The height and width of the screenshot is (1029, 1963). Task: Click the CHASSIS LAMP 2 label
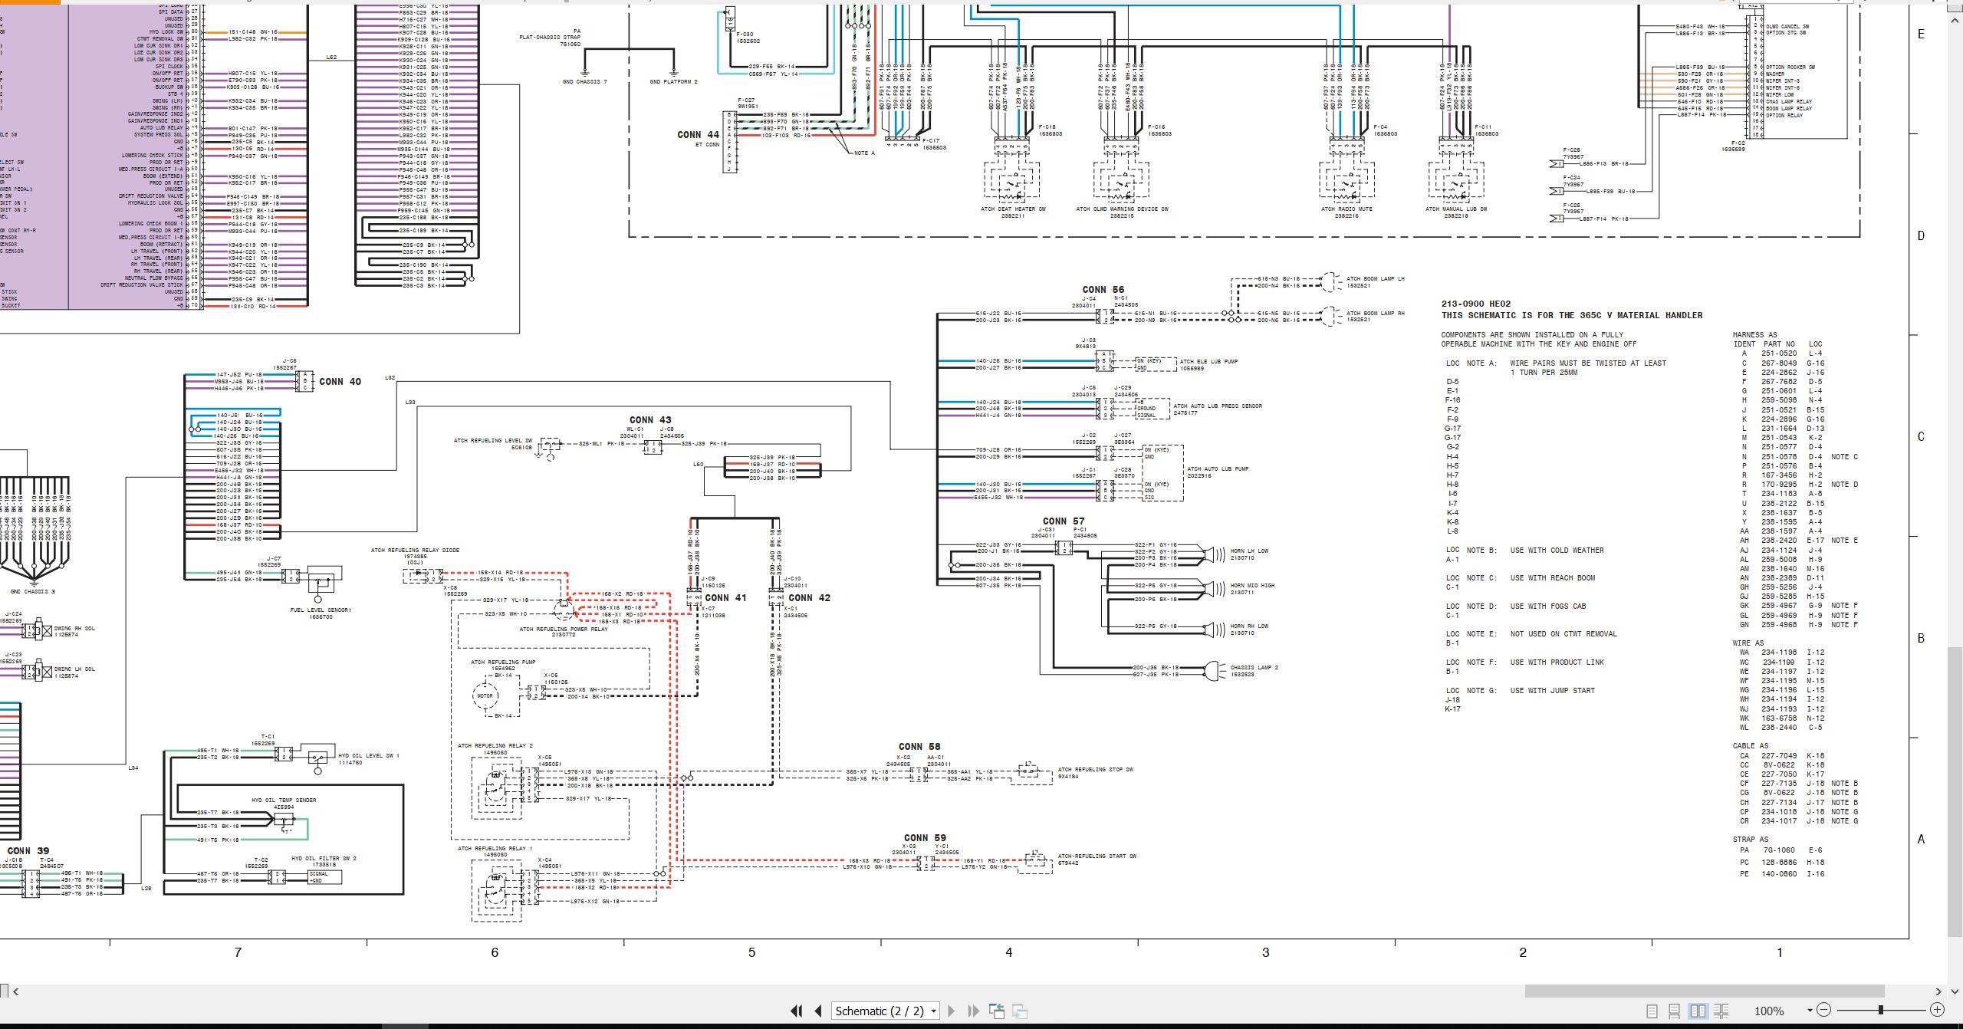point(1254,667)
